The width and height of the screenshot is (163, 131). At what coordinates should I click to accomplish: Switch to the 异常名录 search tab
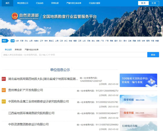pos(18,49)
